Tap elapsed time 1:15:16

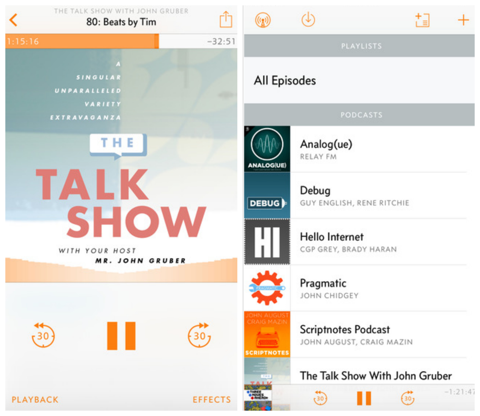(23, 41)
